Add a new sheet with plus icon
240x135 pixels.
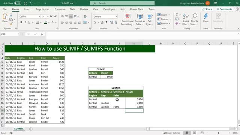click(31, 129)
